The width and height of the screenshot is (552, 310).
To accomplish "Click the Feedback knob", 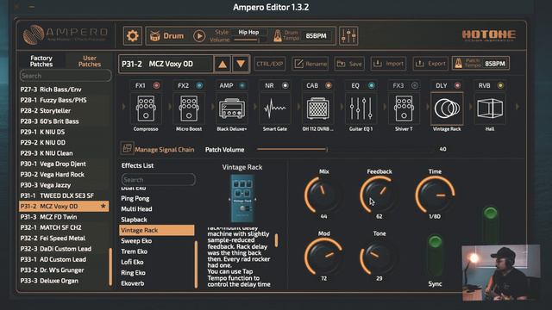I will 379,195.
